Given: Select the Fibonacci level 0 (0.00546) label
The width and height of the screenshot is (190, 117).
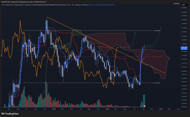Looking at the screenshot, I should click(156, 83).
